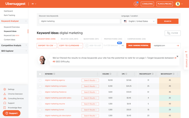Click the Page 1 Ranking Potential button
Image resolution: width=189 pixels, height=118 pixels.
(138, 46)
